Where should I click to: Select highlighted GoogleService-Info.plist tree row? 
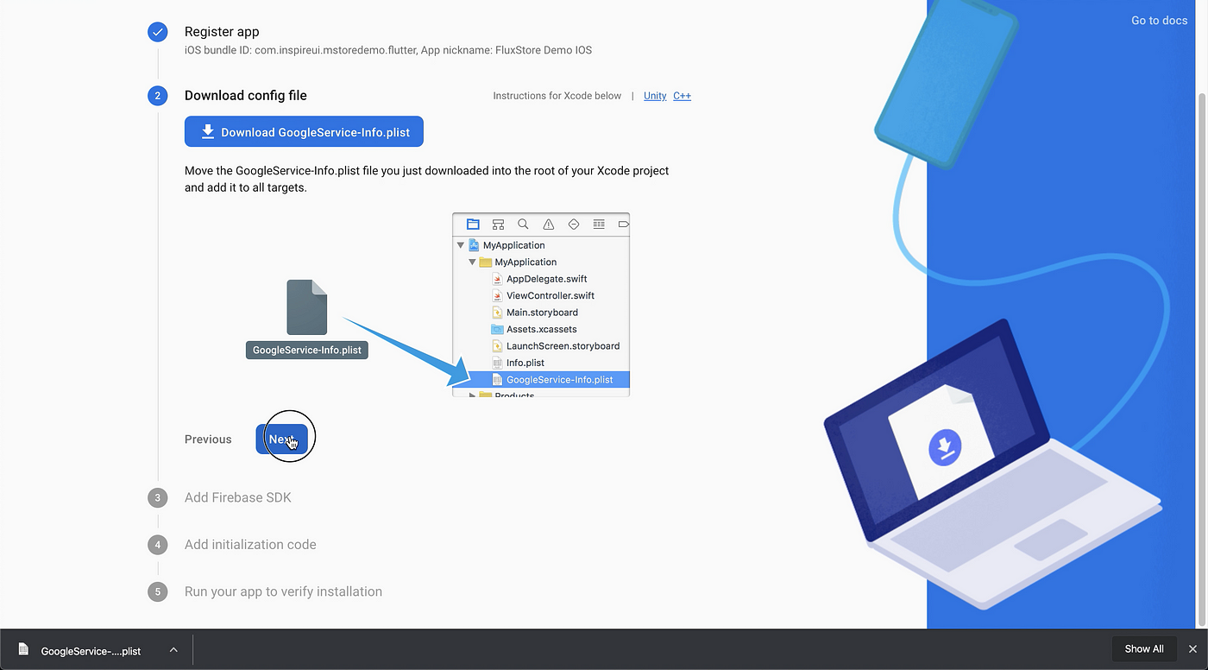coord(541,379)
